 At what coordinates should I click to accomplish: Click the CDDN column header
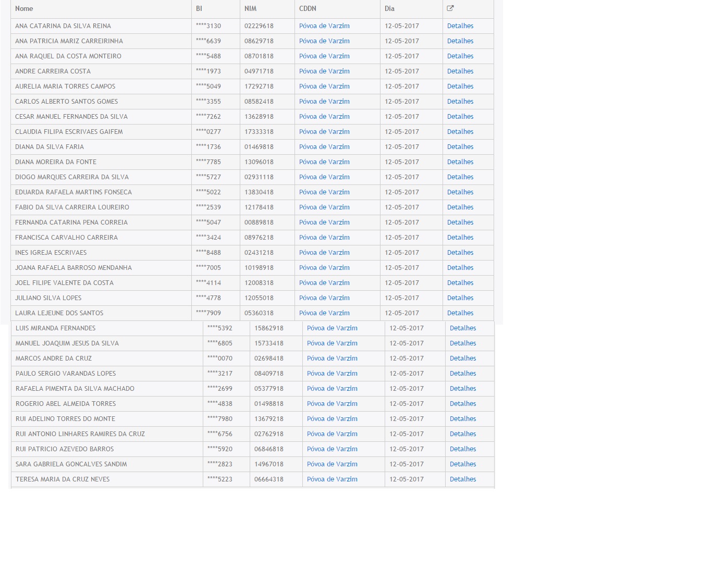click(x=308, y=9)
